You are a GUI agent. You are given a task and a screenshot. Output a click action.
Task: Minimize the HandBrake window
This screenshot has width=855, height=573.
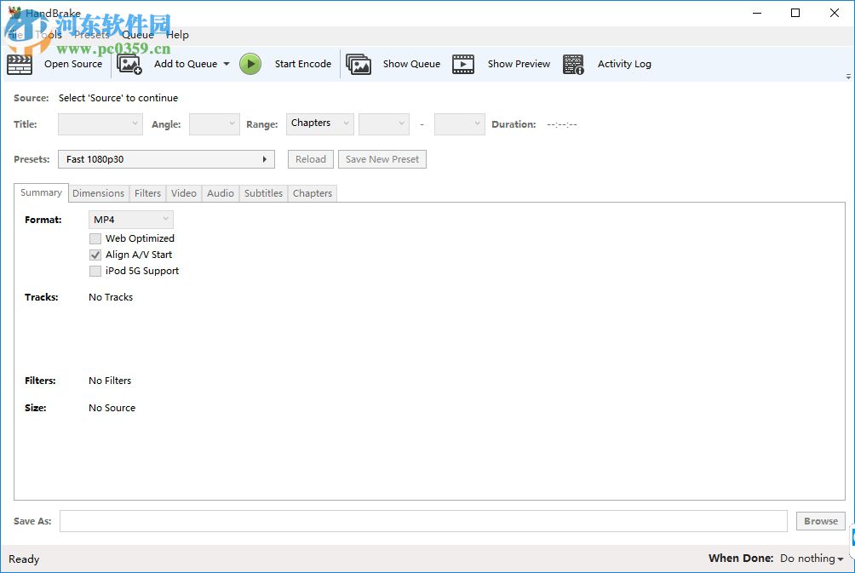tap(757, 13)
